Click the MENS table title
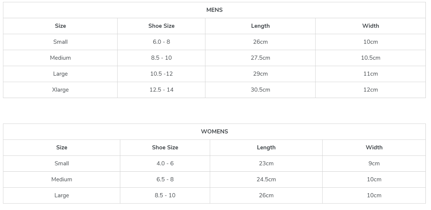Image resolution: width=431 pixels, height=210 pixels. coord(214,10)
